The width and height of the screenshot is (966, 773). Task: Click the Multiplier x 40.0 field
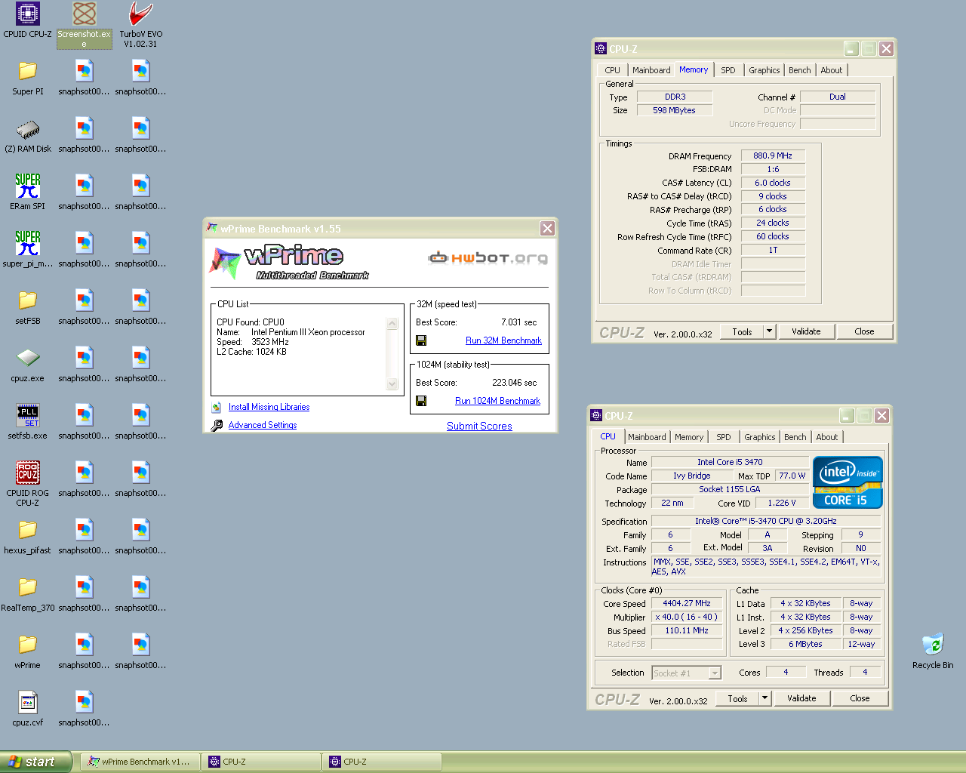687,617
